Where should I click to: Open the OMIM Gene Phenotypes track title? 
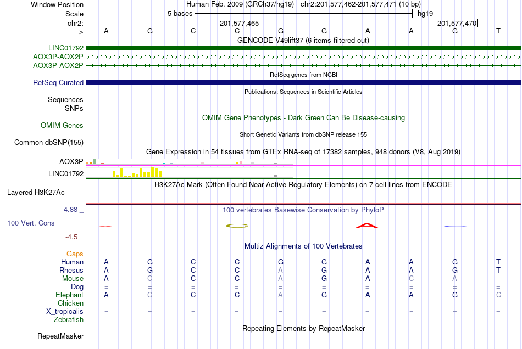[303, 117]
